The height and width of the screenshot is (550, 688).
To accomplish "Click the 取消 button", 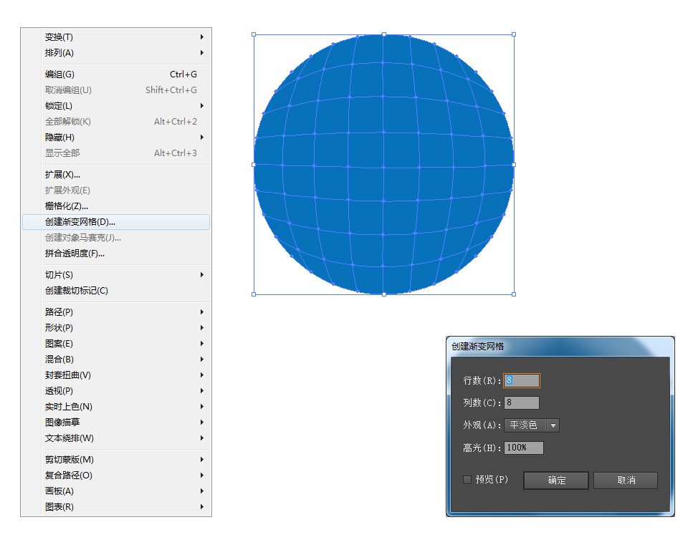I will (x=626, y=481).
